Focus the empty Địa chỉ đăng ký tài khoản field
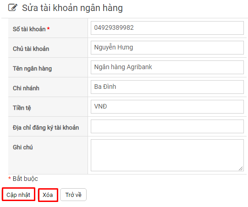The width and height of the screenshot is (248, 207). coord(167,126)
